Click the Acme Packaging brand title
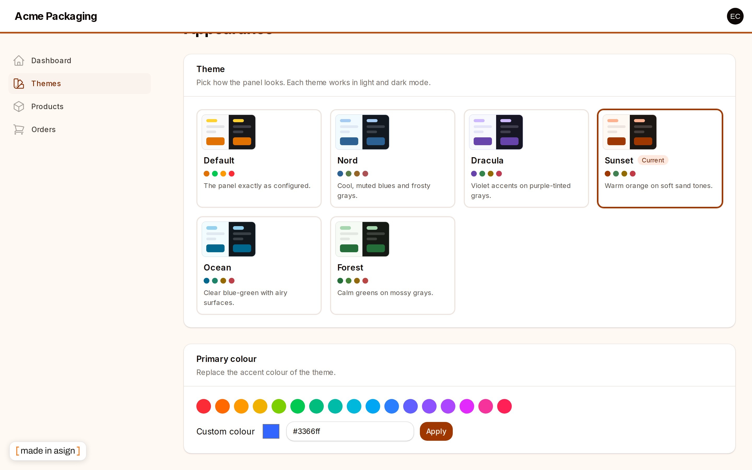 56,16
